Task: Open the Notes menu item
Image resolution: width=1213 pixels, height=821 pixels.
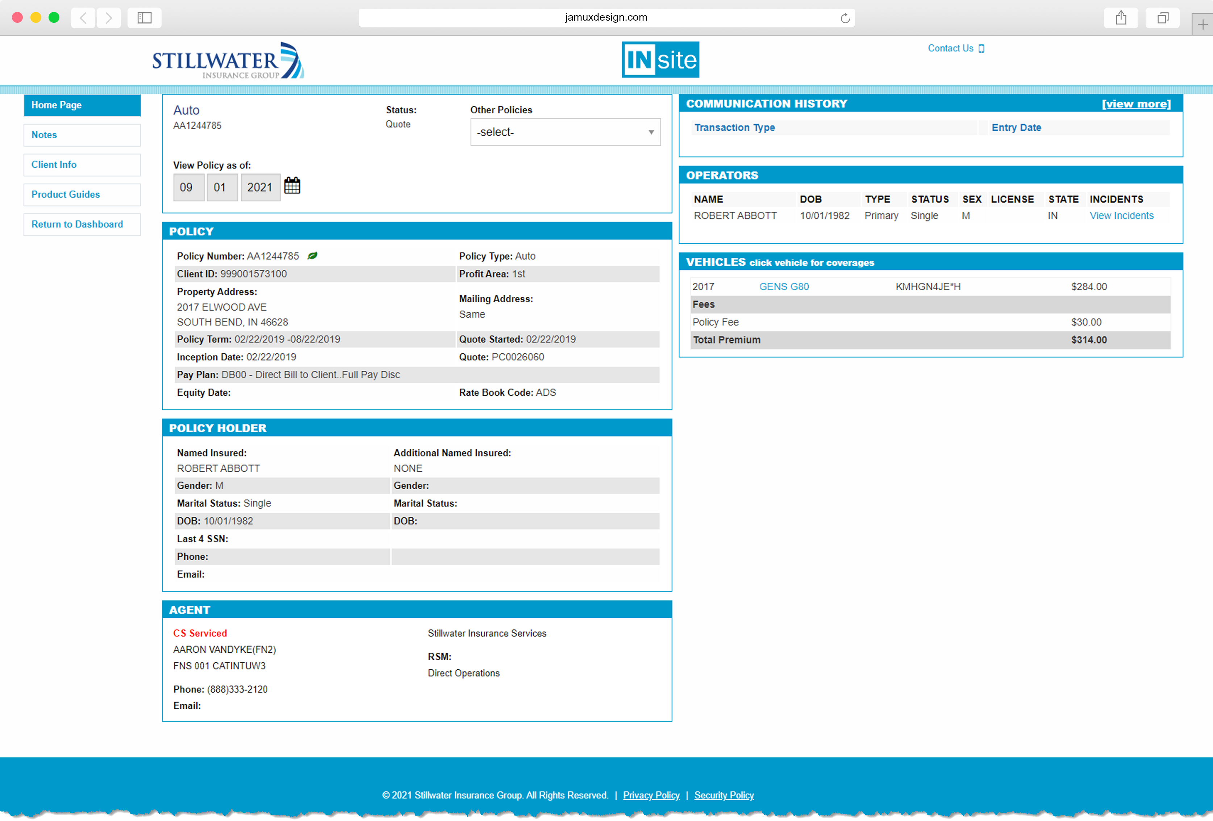Action: (x=82, y=135)
